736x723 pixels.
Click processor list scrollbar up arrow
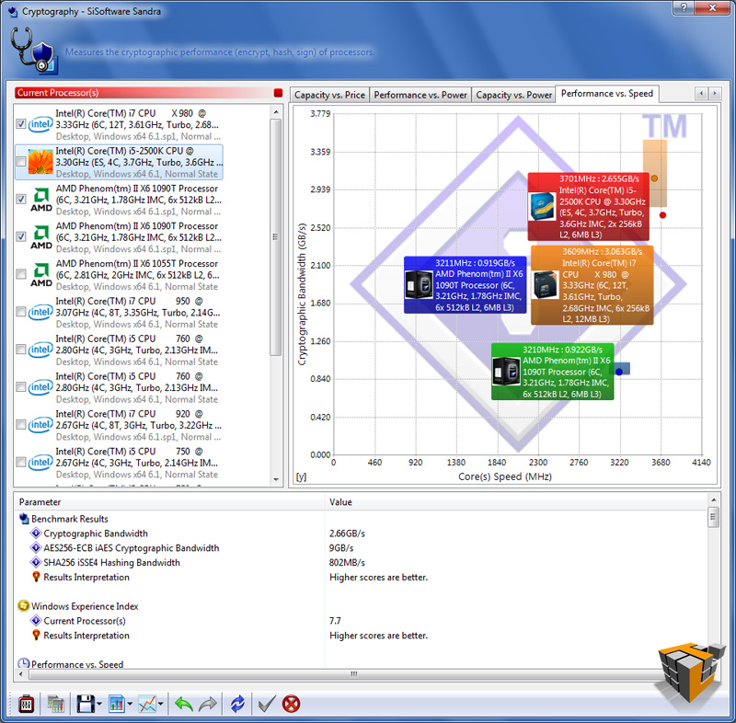click(x=276, y=111)
